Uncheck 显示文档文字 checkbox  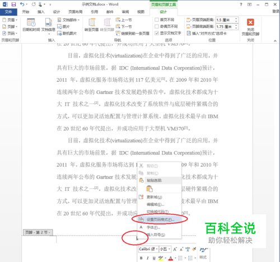157,33
